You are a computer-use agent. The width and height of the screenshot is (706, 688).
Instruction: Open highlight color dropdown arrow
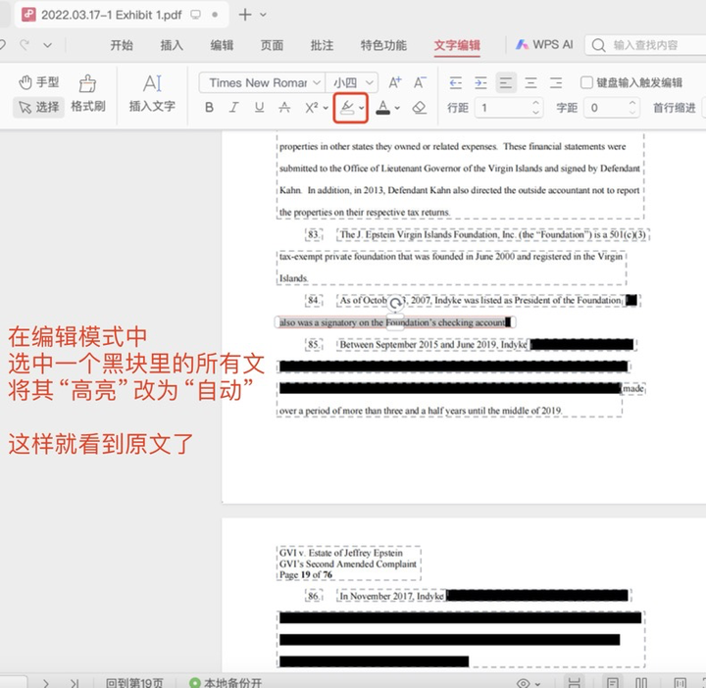coord(362,108)
